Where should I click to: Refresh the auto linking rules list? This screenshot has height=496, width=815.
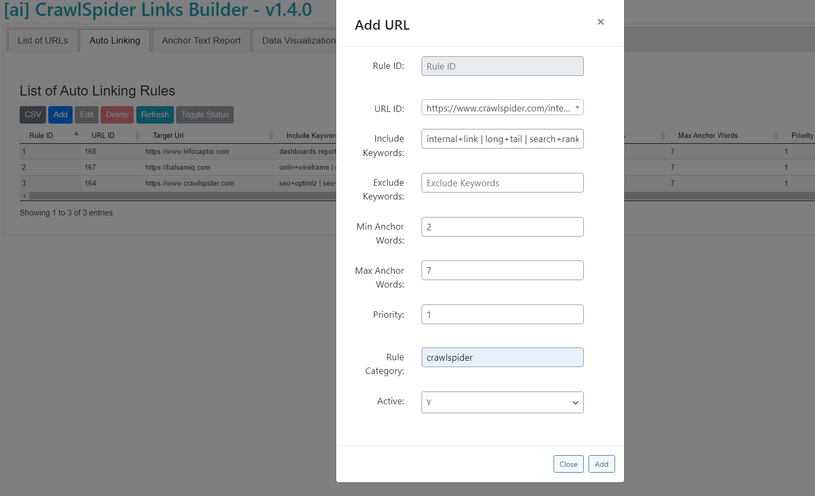point(155,115)
